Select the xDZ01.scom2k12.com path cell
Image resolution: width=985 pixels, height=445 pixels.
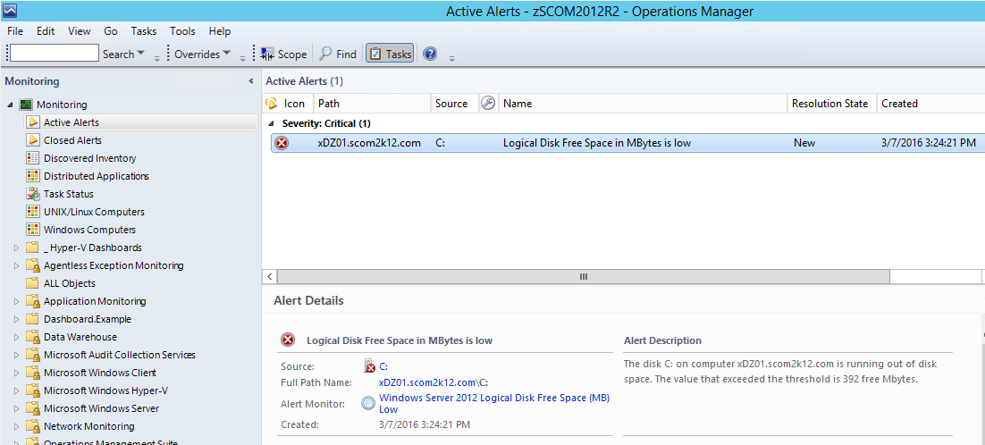click(x=369, y=143)
